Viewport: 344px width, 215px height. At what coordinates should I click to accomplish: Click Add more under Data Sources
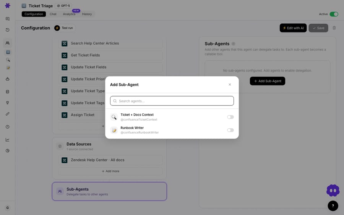(x=110, y=171)
